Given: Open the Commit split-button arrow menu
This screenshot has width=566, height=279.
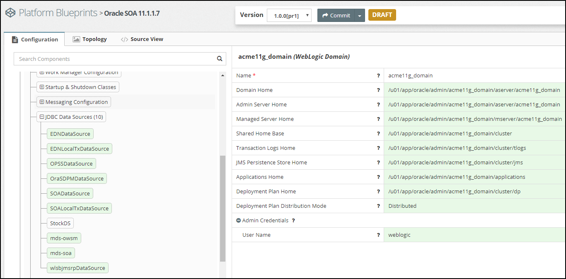Looking at the screenshot, I should pos(360,16).
